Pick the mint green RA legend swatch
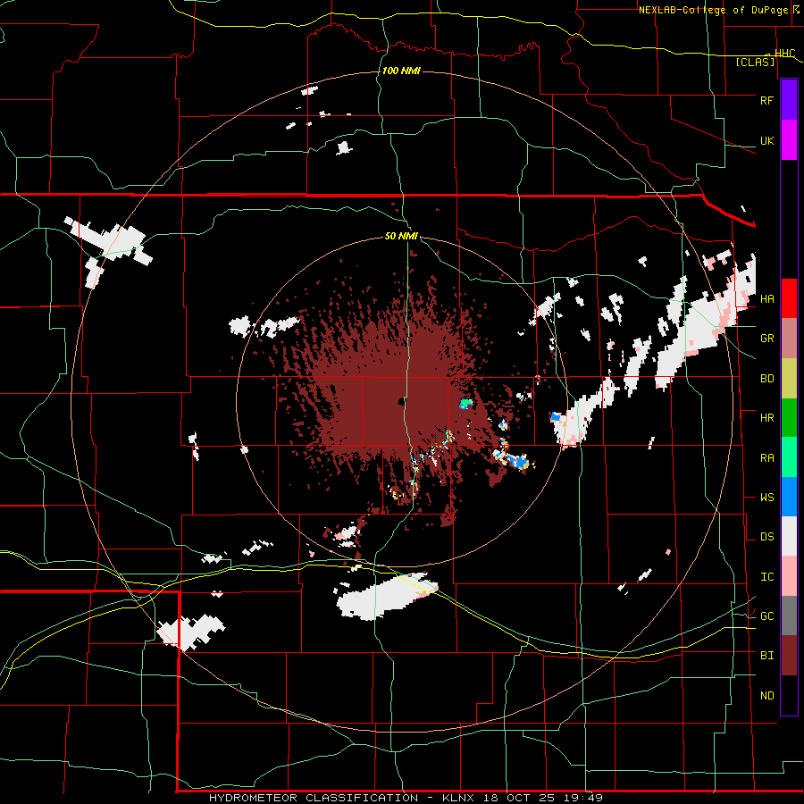The height and width of the screenshot is (804, 804). tap(789, 457)
